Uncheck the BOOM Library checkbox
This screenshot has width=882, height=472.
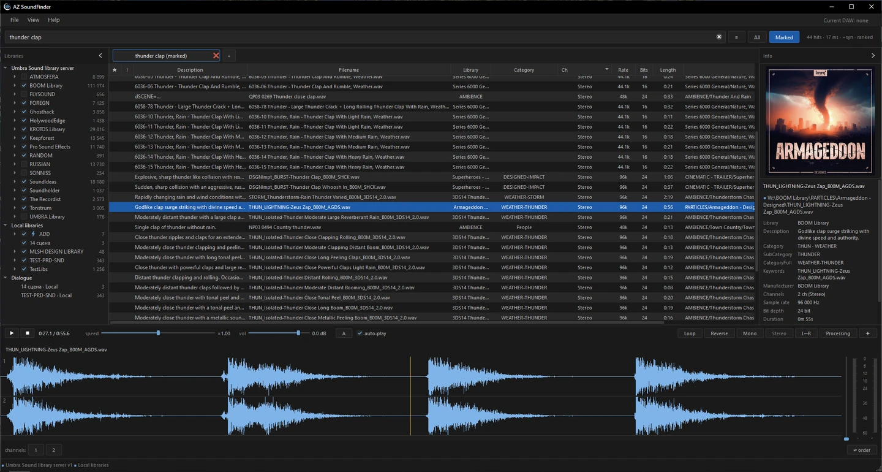(x=24, y=86)
